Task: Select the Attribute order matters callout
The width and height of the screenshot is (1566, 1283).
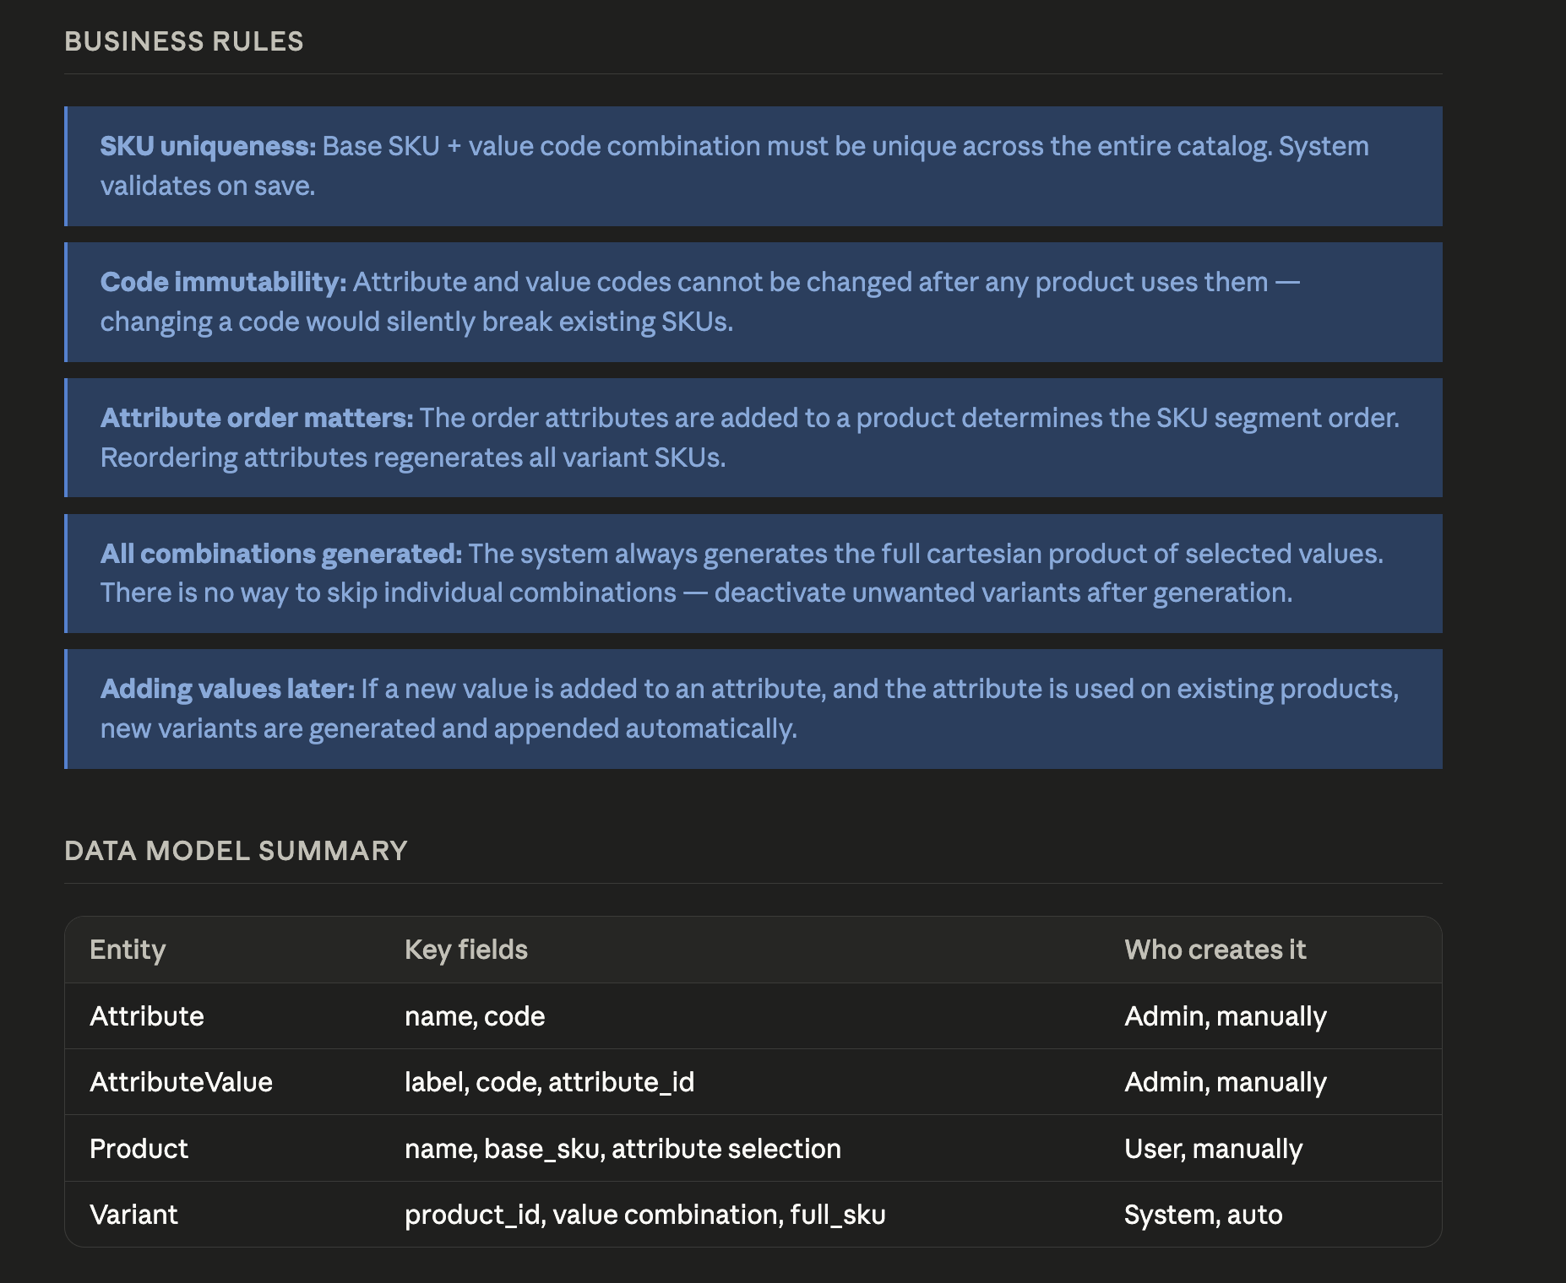Action: click(x=753, y=437)
